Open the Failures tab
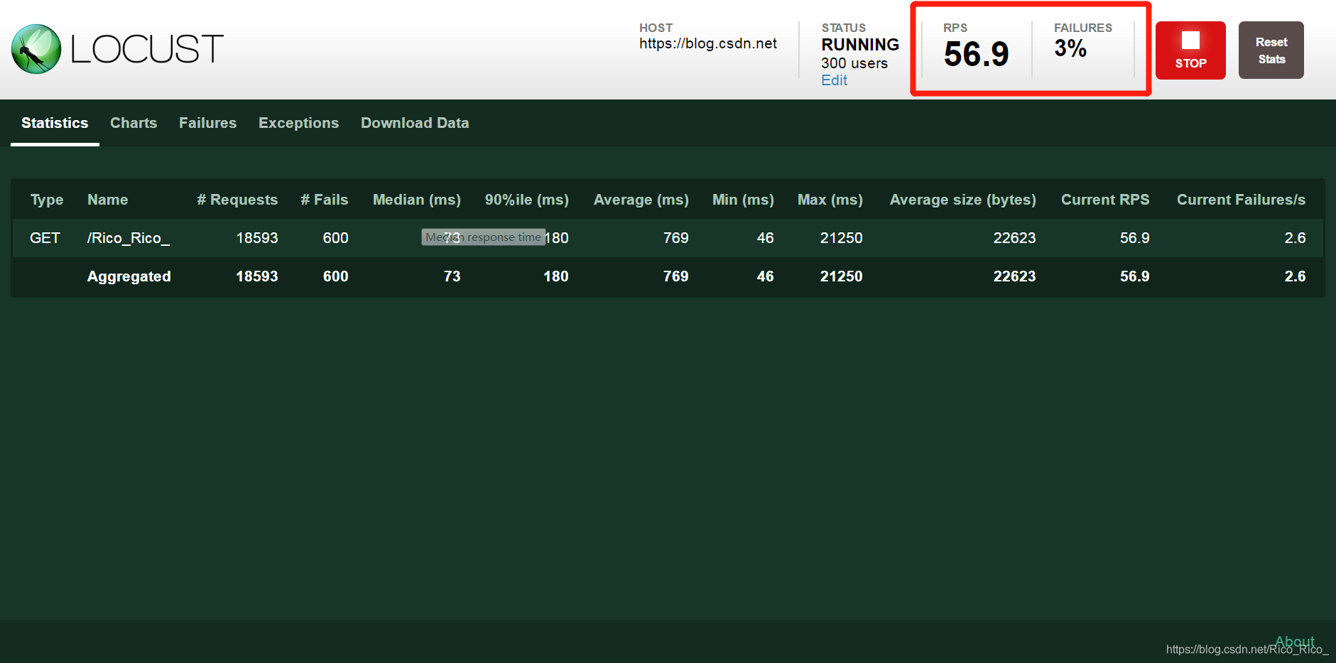1336x663 pixels. click(207, 123)
